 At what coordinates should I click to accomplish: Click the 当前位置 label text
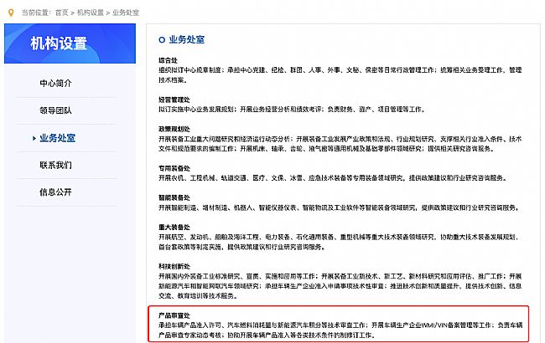35,13
